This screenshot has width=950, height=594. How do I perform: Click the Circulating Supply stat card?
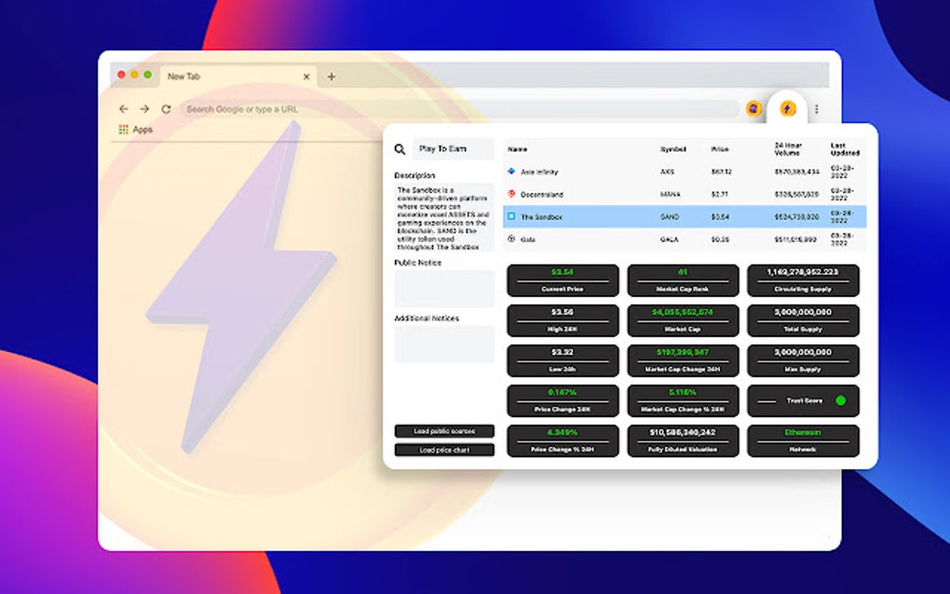(803, 280)
